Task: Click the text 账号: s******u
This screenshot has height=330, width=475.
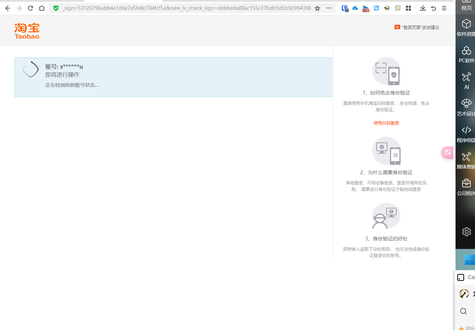Action: (64, 67)
